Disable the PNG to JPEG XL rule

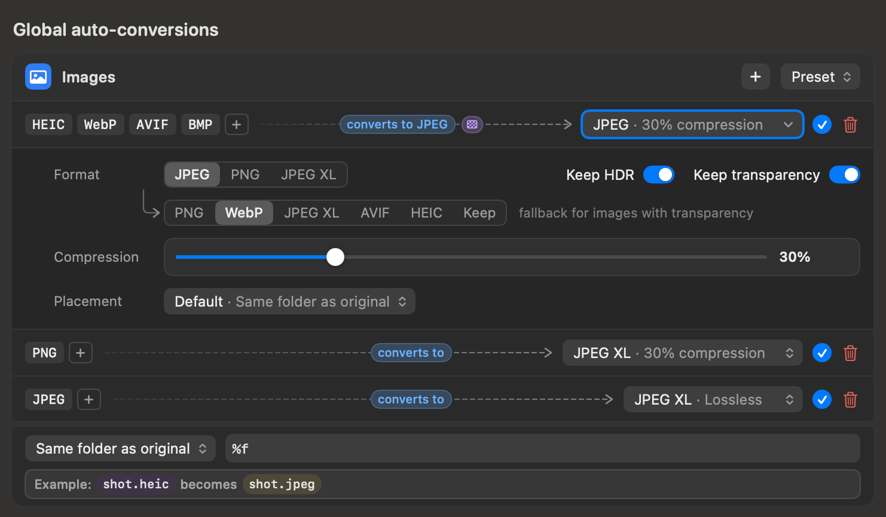[x=822, y=353]
